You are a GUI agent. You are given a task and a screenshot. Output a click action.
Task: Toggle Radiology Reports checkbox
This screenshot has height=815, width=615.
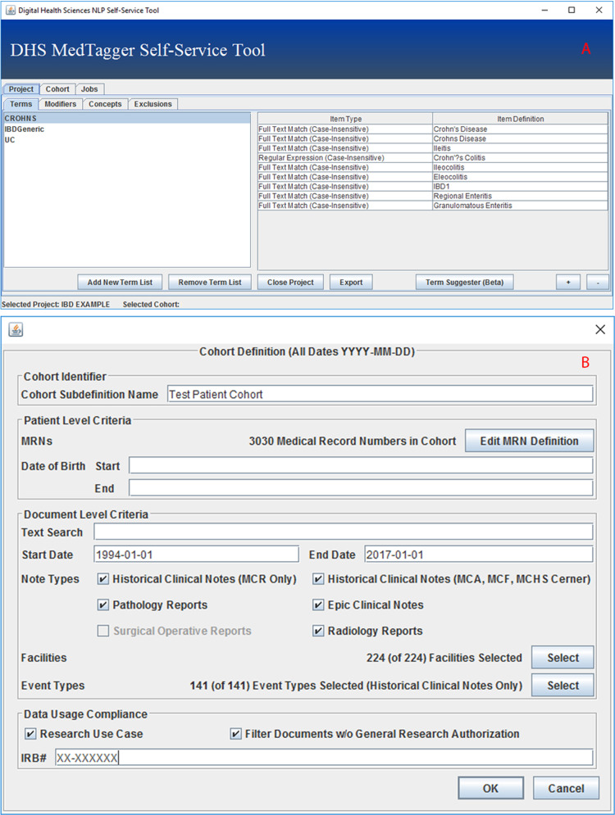[318, 632]
